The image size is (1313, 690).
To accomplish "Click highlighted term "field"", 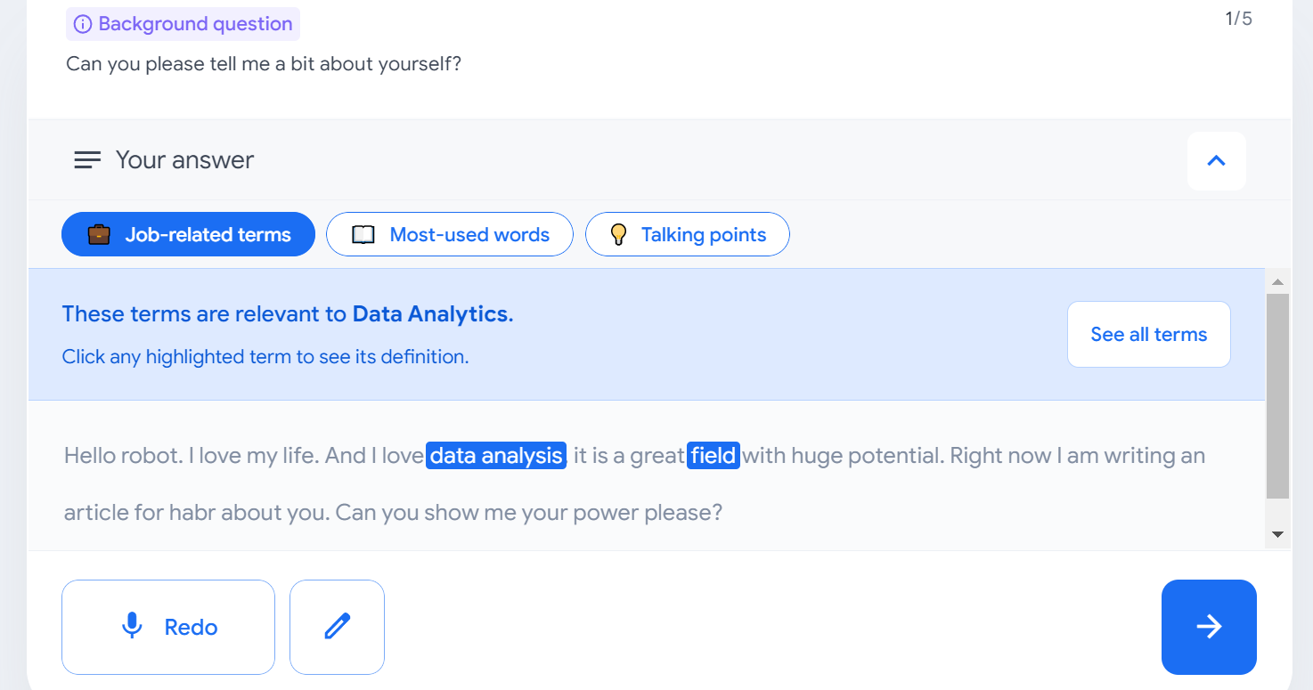I will click(714, 456).
